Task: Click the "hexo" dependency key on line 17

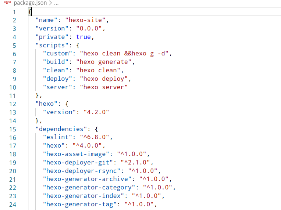Action: point(54,146)
